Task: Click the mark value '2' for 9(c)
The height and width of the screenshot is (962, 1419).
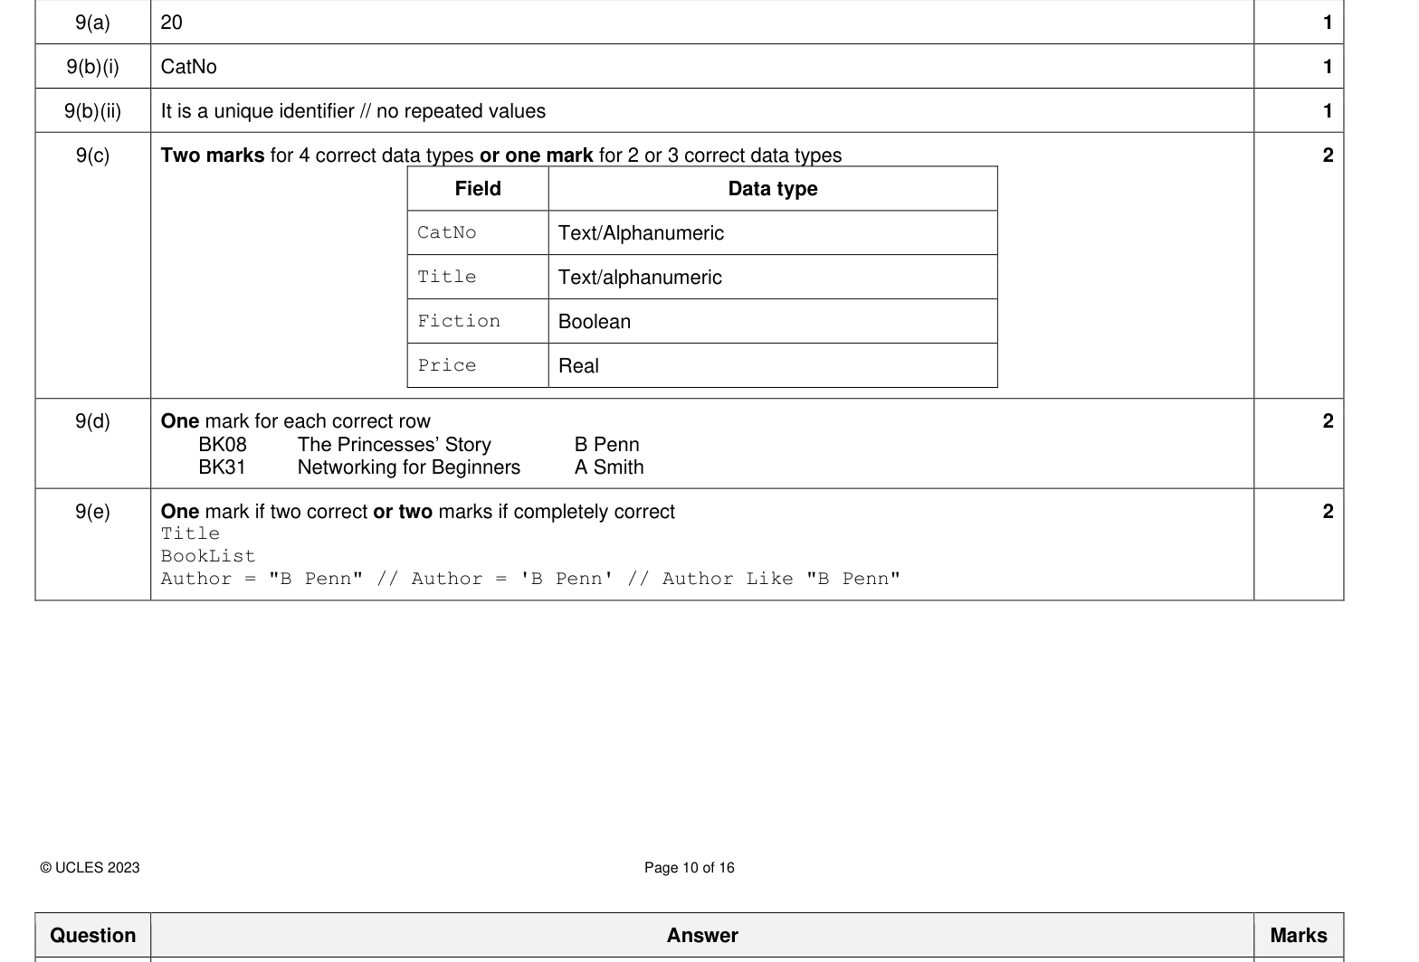Action: pyautogui.click(x=1328, y=156)
